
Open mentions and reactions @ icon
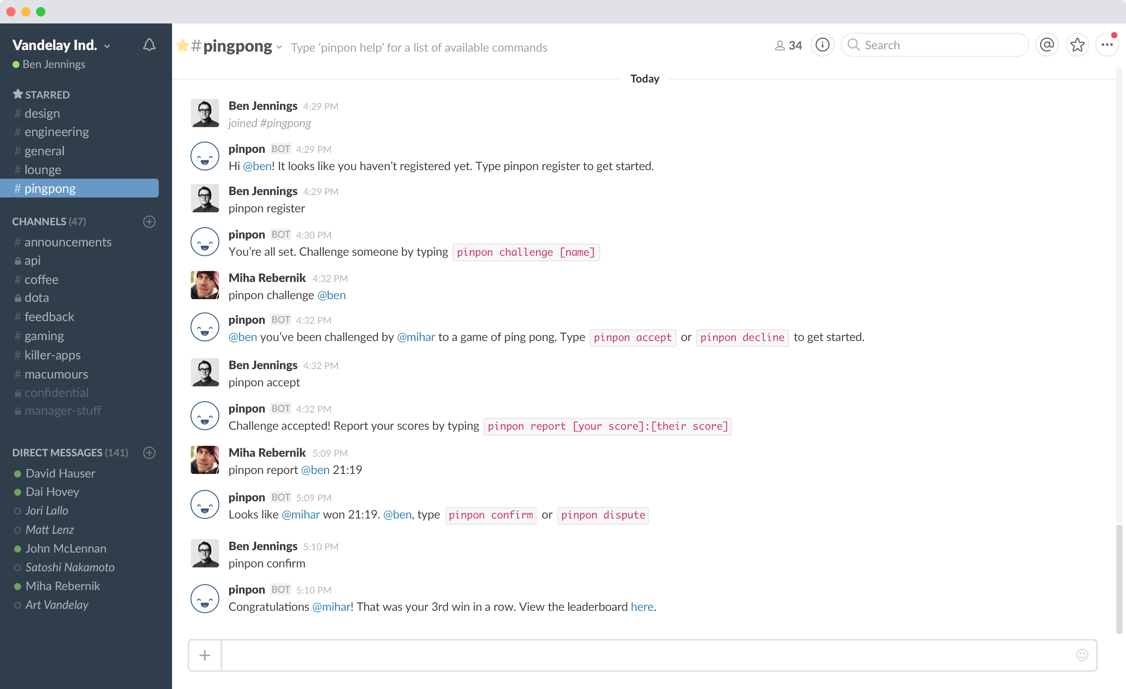pyautogui.click(x=1047, y=45)
